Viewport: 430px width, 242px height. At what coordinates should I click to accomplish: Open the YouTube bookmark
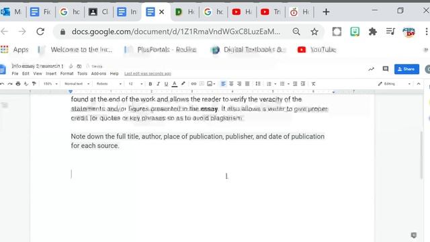click(316, 50)
